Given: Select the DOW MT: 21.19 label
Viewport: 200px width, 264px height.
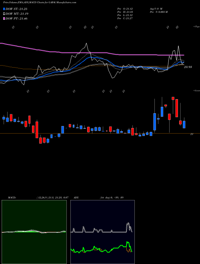Looking at the screenshot, I should pyautogui.click(x=17, y=14).
